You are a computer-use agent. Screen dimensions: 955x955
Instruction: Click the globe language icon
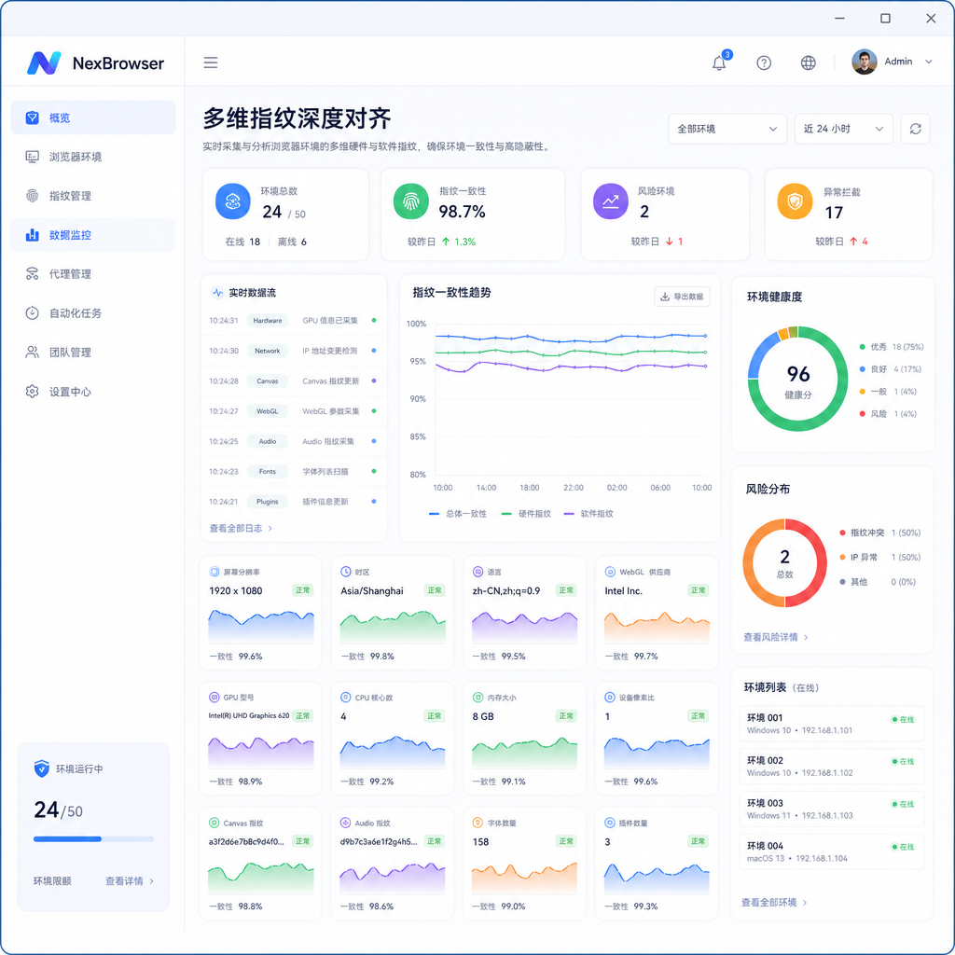[x=809, y=62]
